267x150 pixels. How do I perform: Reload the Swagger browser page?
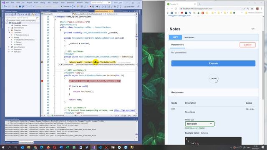176,8
